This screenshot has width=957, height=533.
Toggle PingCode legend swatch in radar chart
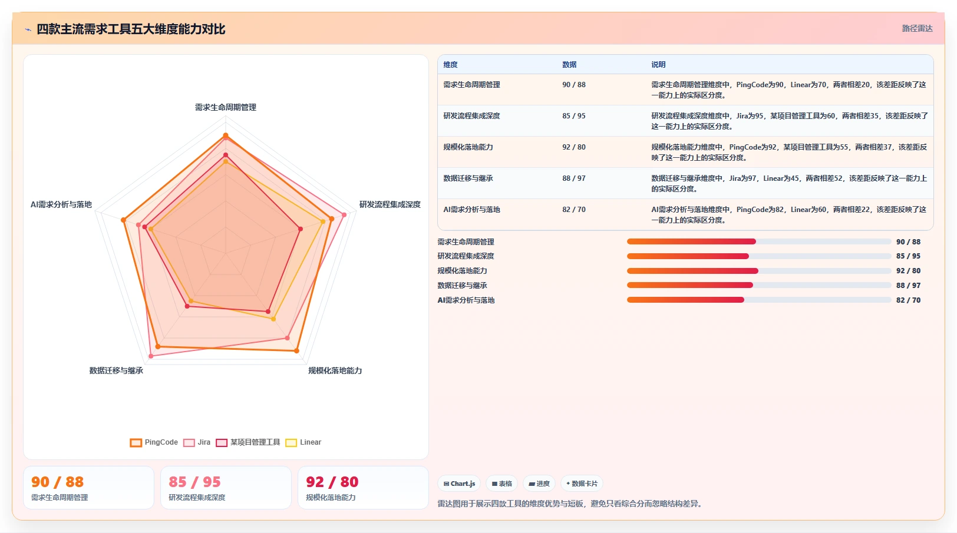[x=136, y=442]
